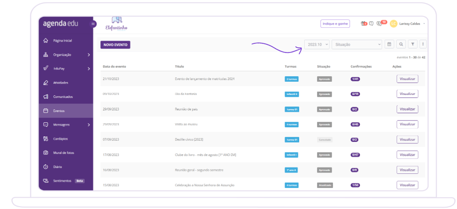Click Visualizar for Desfile cívico [2023]
Viewport: 457px width, 209px height.
407,140
